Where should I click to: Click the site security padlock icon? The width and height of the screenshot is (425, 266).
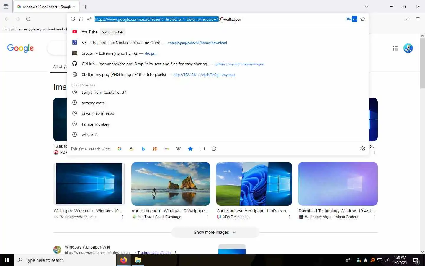(81, 19)
